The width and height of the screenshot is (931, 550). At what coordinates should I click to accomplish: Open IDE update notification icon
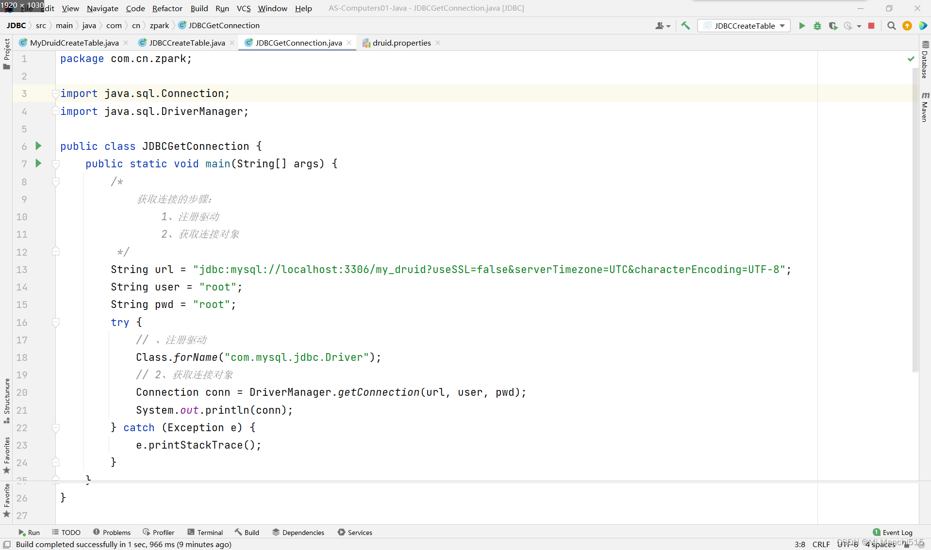(x=907, y=26)
